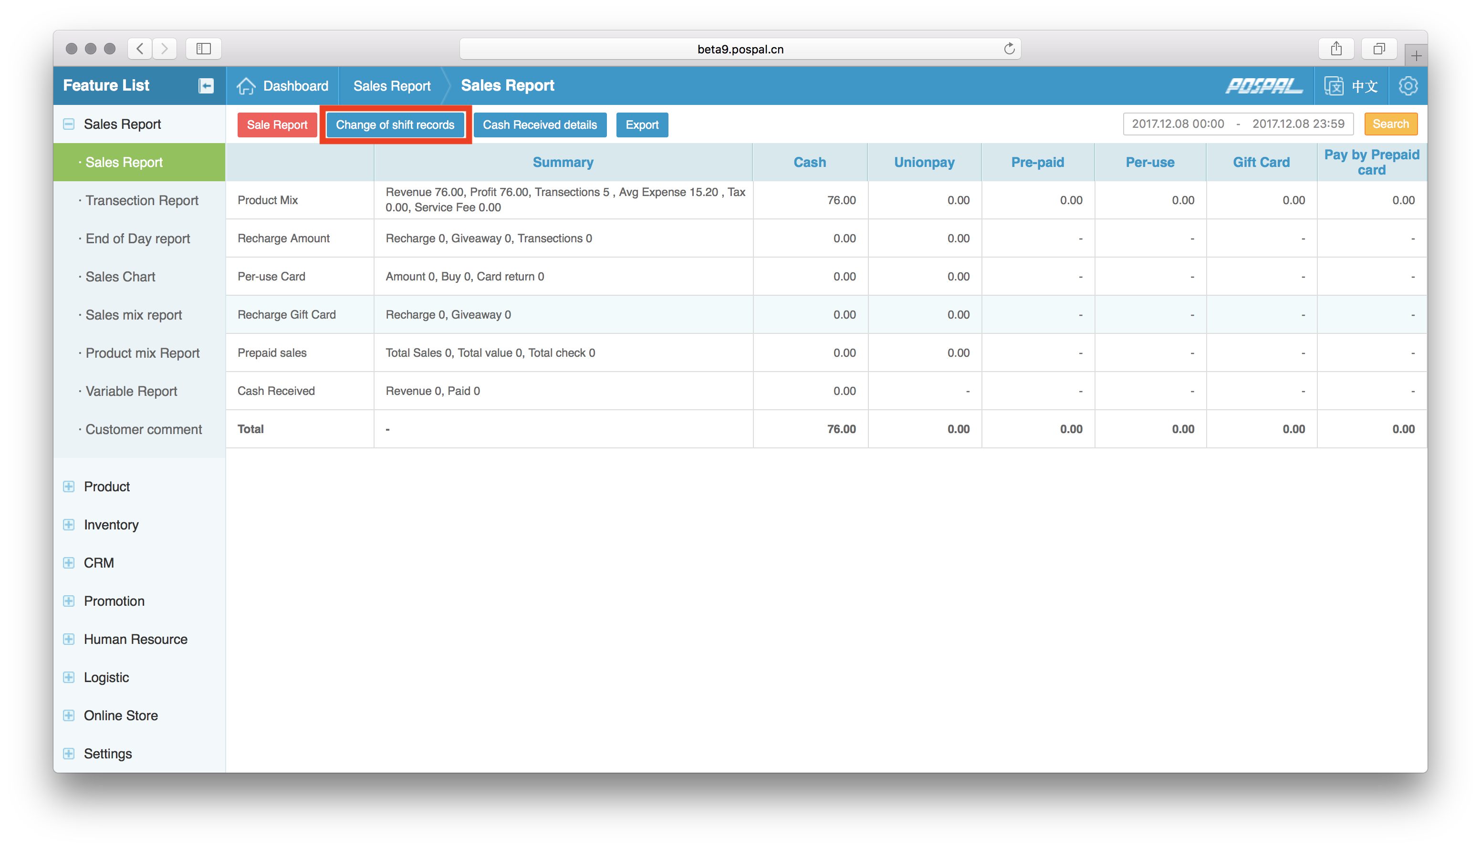
Task: Expand the CRM menu group
Action: [69, 563]
